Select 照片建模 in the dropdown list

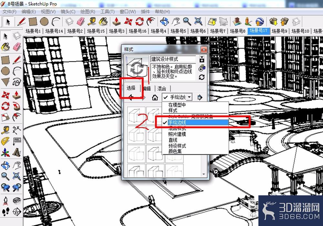click(177, 134)
